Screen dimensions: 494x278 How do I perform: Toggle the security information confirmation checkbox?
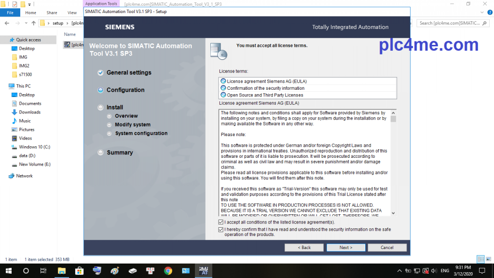(221, 230)
